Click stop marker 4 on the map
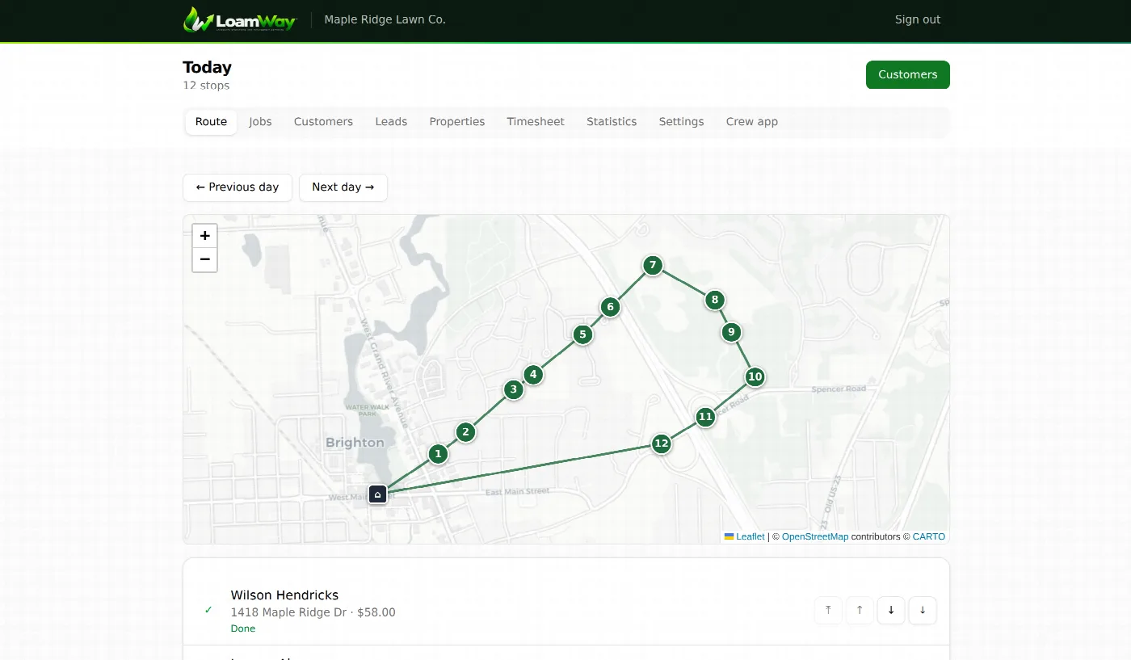The width and height of the screenshot is (1131, 660). [532, 375]
